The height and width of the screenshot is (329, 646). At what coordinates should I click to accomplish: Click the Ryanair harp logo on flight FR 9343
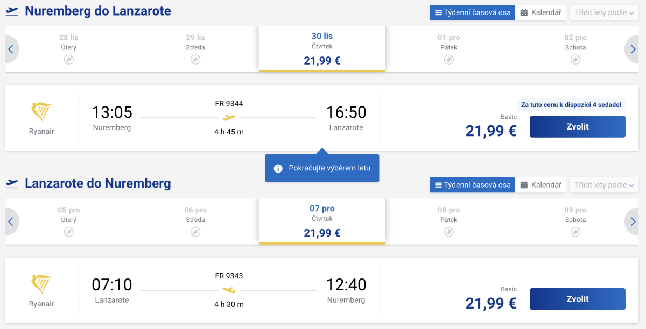pyautogui.click(x=41, y=284)
